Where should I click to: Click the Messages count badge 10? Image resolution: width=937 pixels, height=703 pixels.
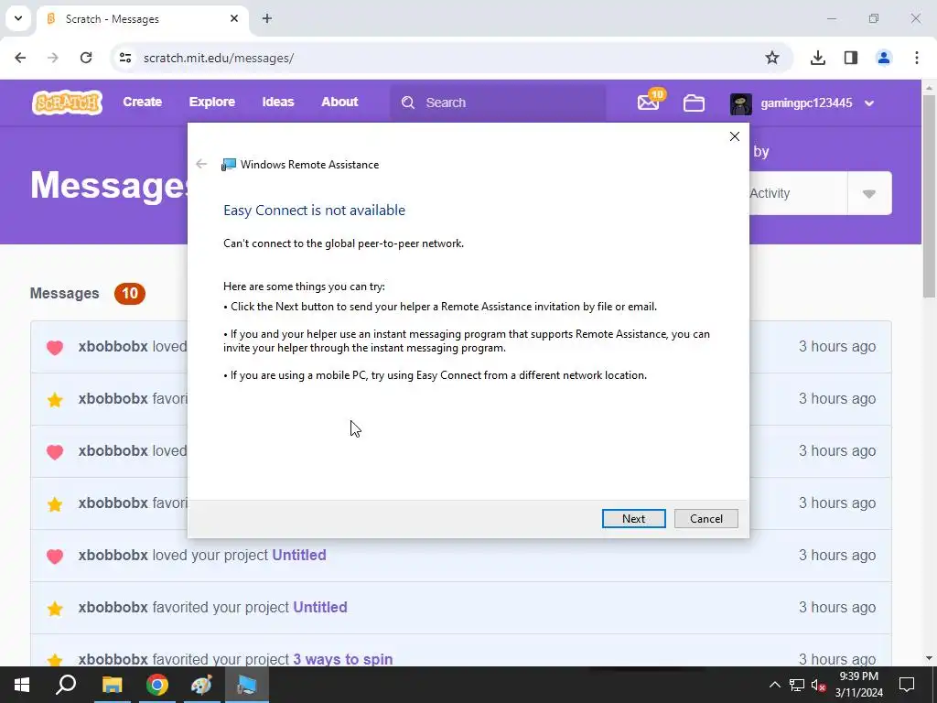click(x=130, y=294)
